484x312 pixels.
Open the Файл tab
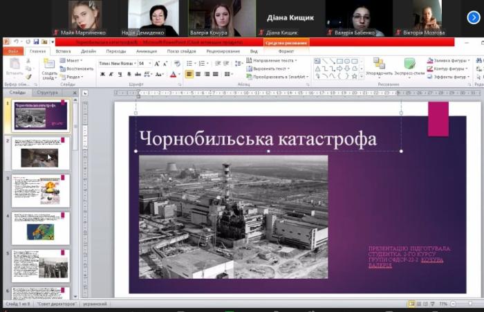[x=13, y=51]
